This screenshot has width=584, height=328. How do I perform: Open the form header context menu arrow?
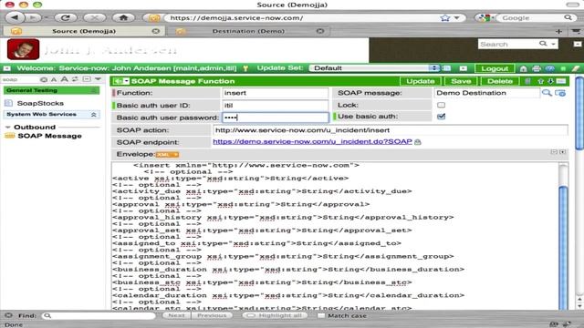(x=127, y=81)
